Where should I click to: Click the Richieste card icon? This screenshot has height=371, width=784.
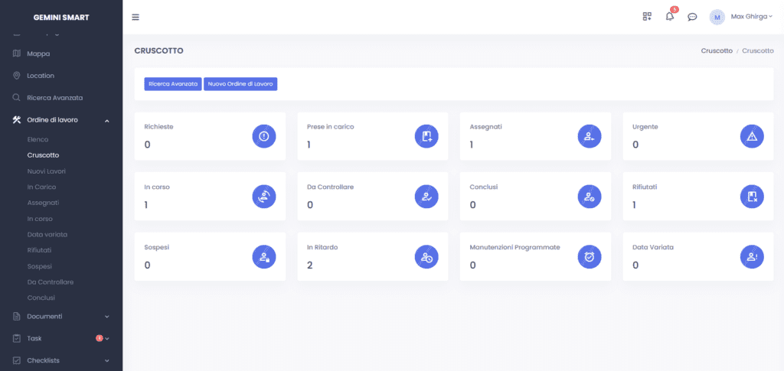(264, 136)
